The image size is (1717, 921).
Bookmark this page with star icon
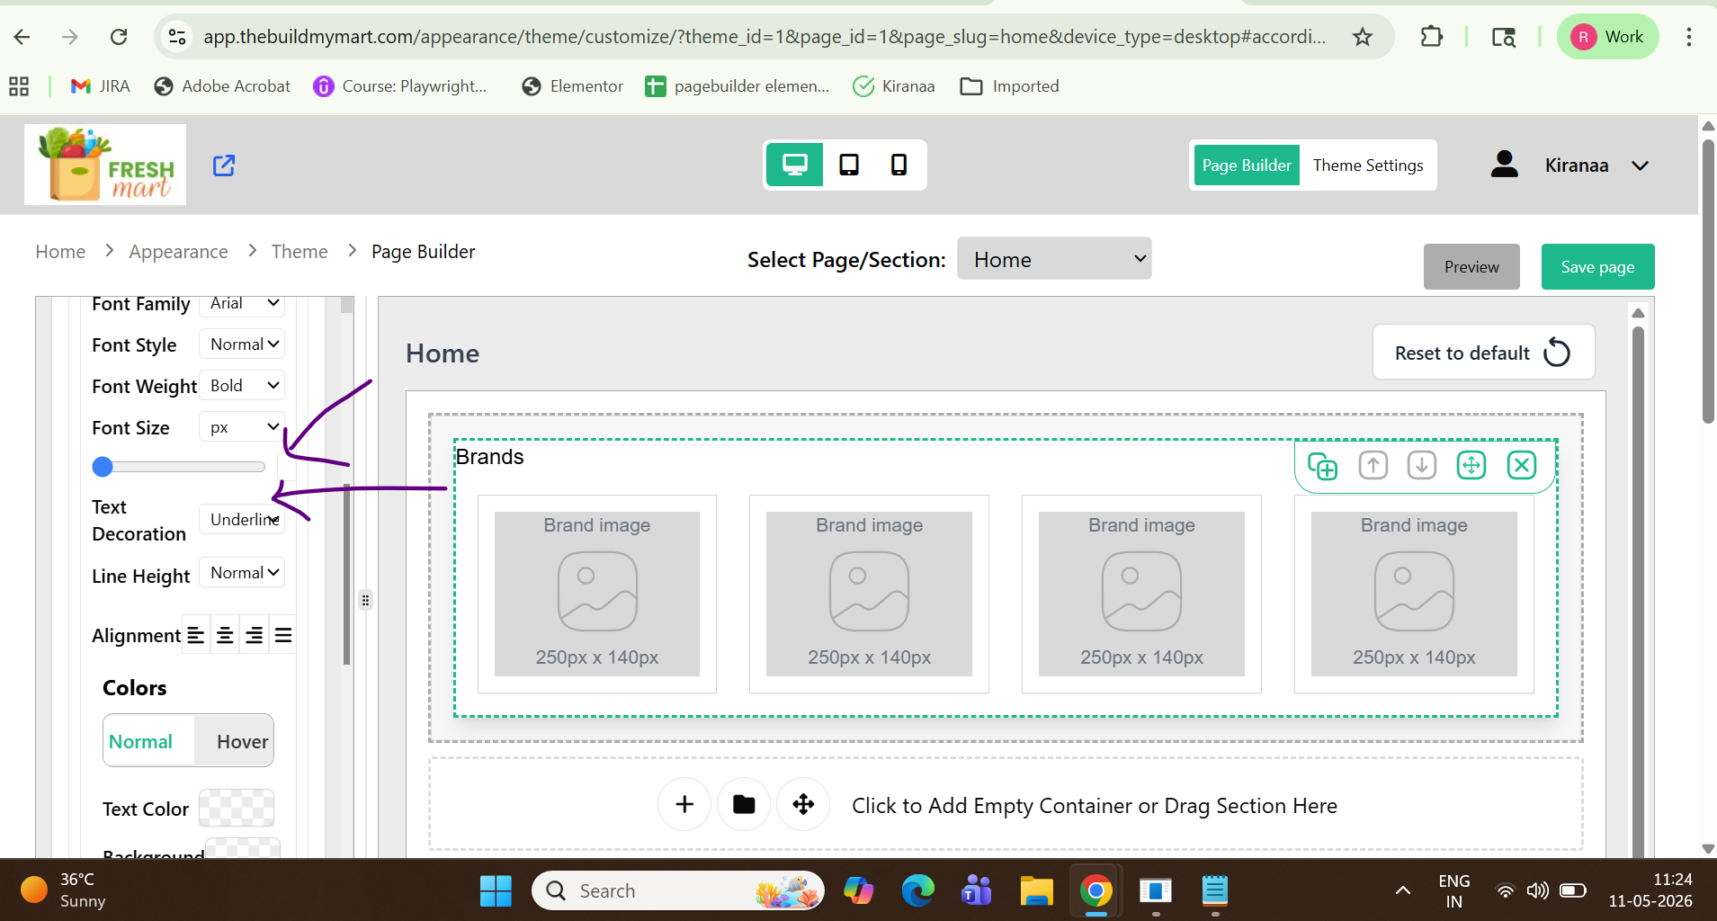1363,37
